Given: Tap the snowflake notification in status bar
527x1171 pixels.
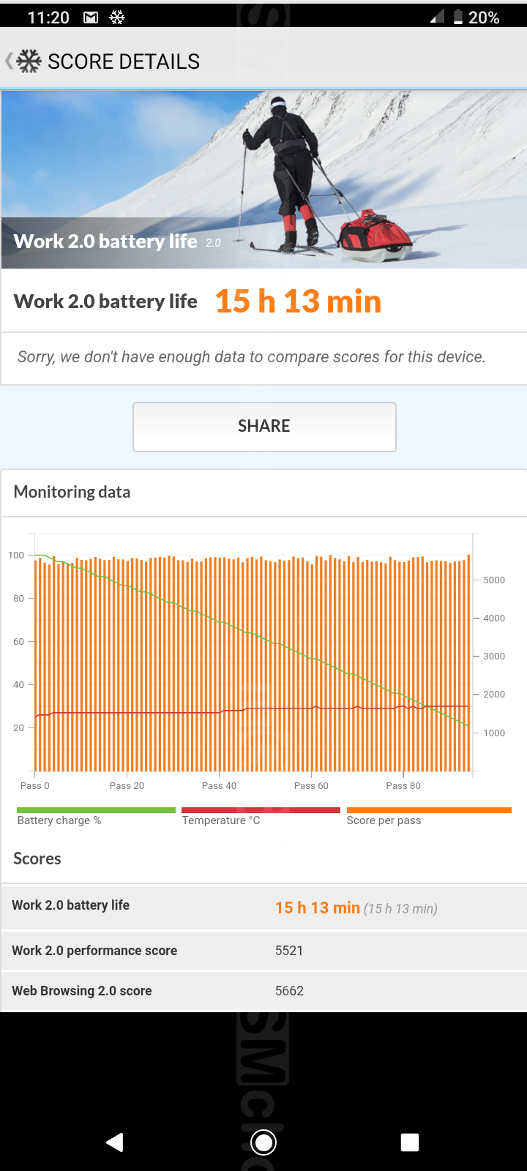Looking at the screenshot, I should 117,18.
